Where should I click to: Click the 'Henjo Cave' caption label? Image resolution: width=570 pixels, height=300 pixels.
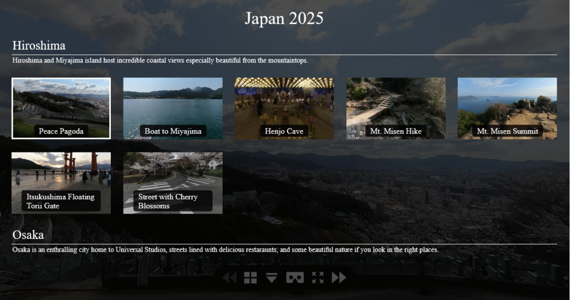(x=284, y=131)
